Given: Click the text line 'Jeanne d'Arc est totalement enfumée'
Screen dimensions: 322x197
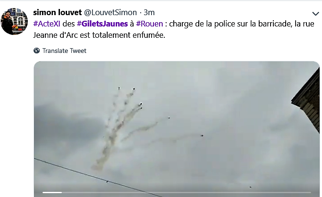Looking at the screenshot, I should (x=99, y=35).
